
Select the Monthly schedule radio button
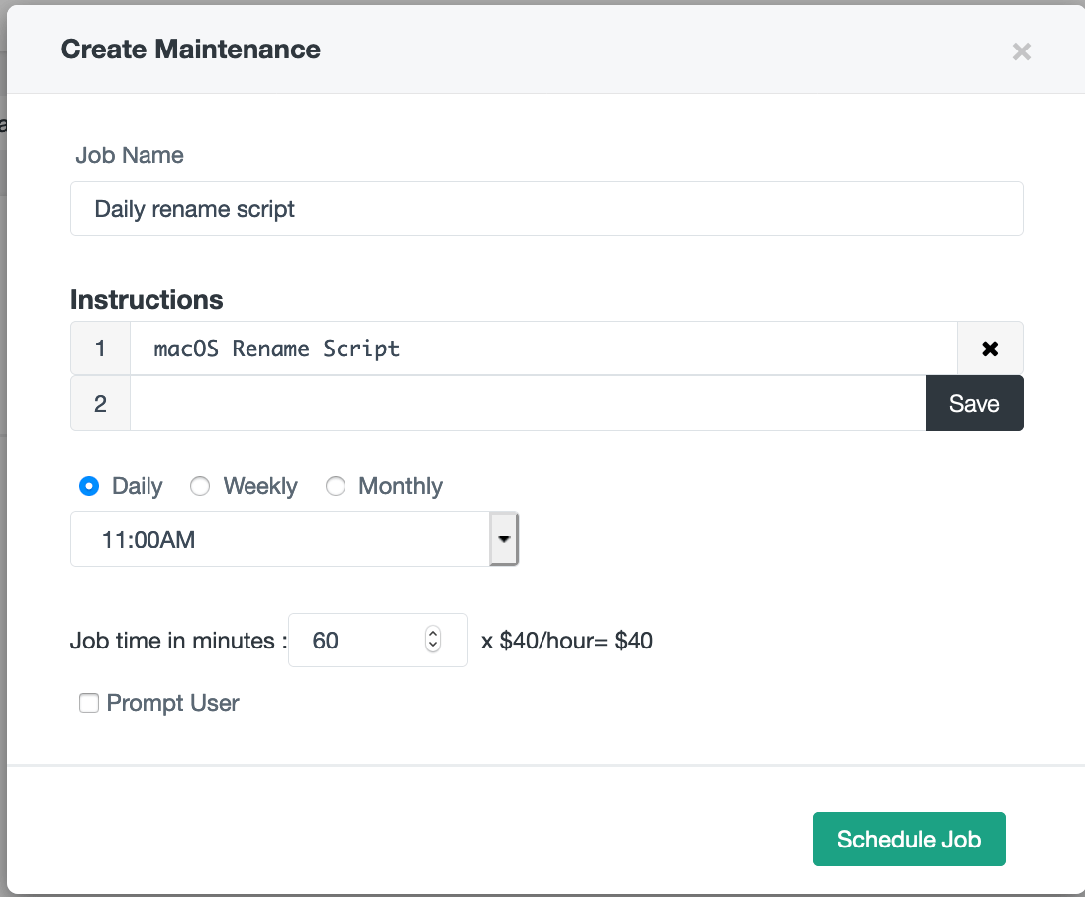coord(336,486)
